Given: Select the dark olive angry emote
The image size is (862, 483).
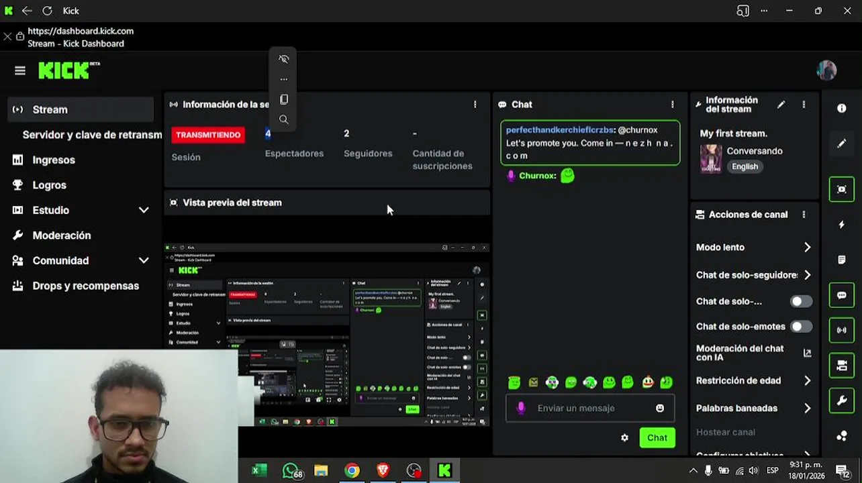Looking at the screenshot, I should [x=533, y=382].
